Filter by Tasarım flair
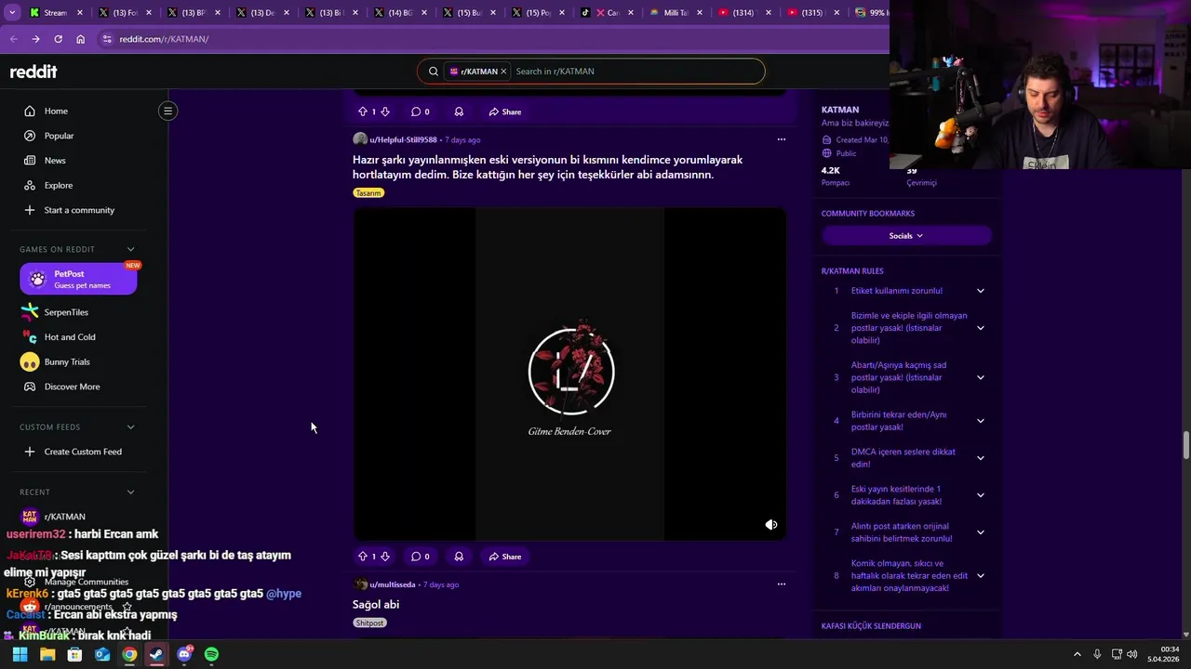This screenshot has width=1191, height=669. coord(368,193)
